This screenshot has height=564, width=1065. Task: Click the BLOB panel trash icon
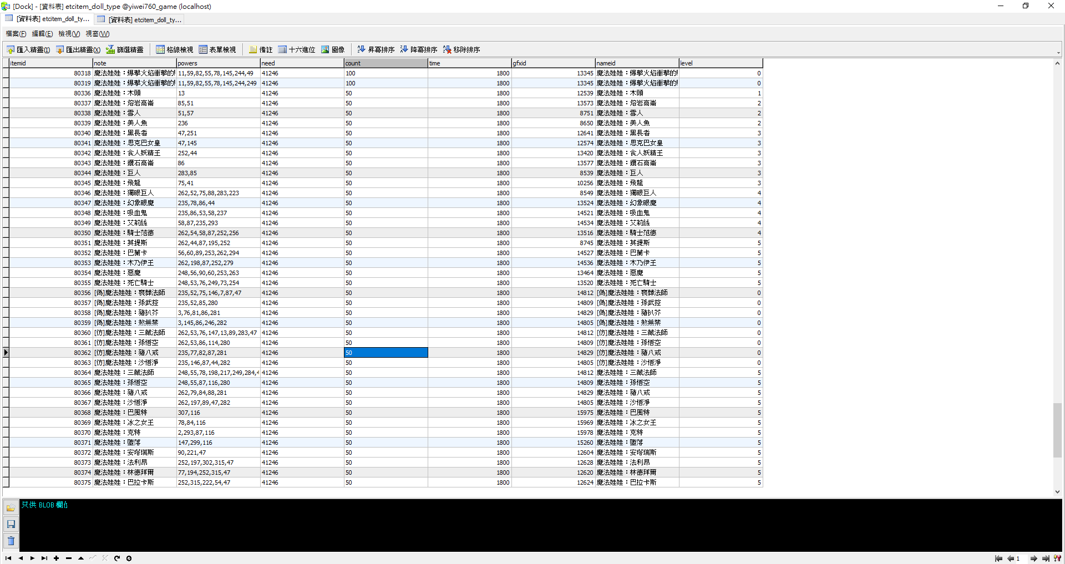point(11,541)
